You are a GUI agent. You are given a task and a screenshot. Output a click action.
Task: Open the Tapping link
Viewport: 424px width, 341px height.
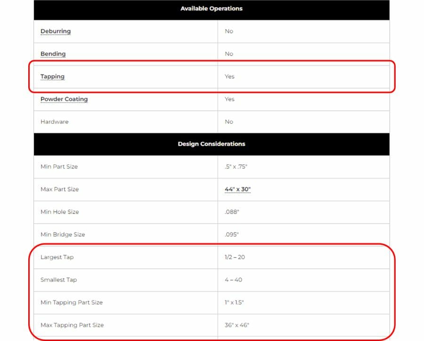click(52, 76)
